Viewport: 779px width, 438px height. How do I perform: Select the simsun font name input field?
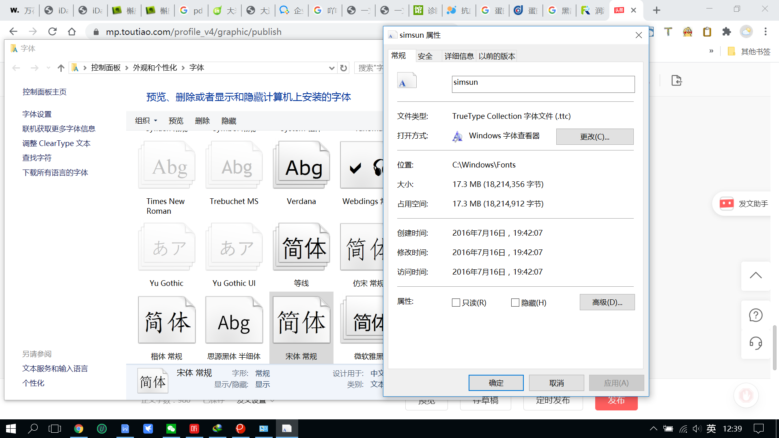point(543,84)
